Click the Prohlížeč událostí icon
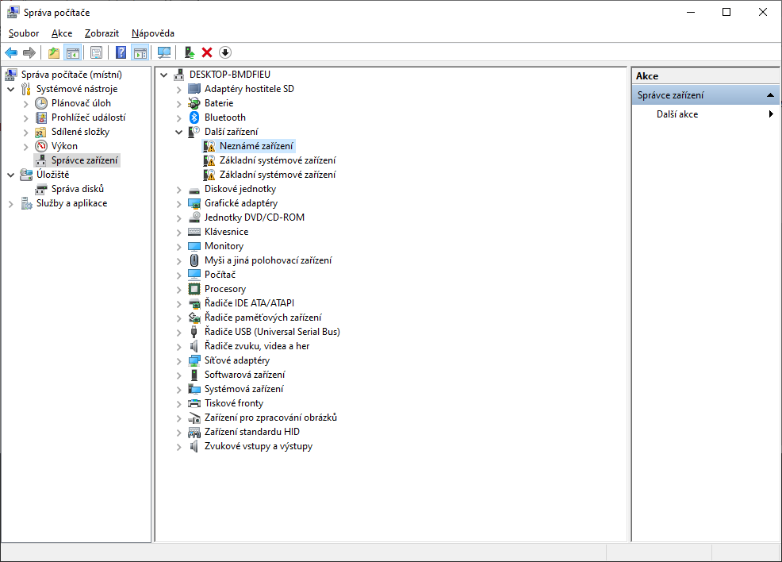The width and height of the screenshot is (782, 562). [41, 117]
